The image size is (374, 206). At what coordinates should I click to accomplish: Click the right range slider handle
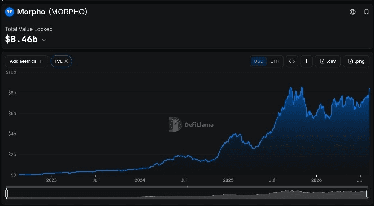point(368,194)
